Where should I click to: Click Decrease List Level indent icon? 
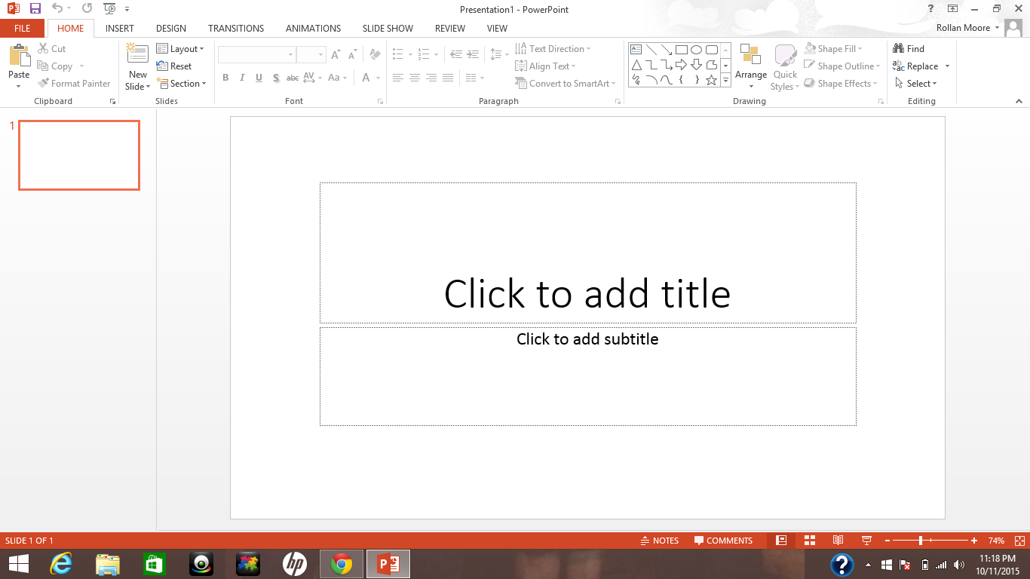(x=455, y=54)
